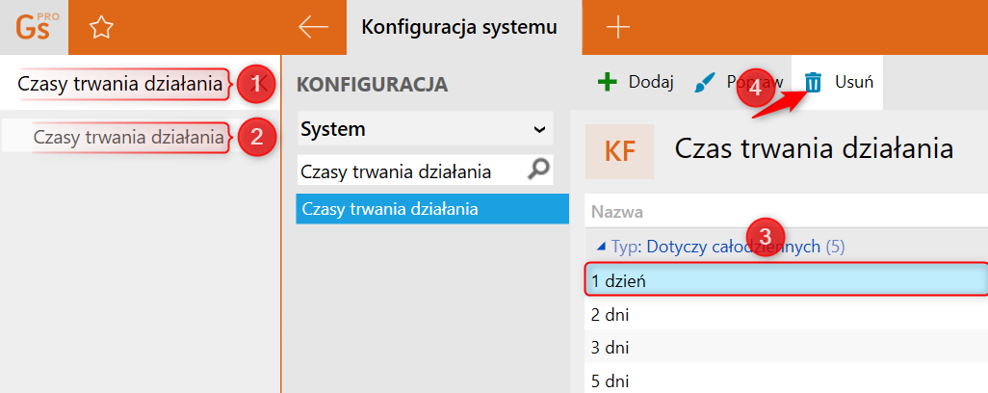Click the blue brush Popraw icon

(706, 82)
